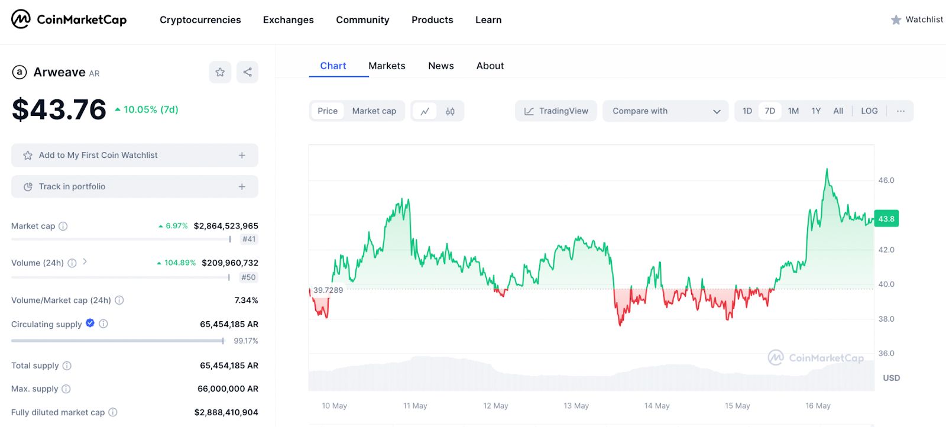Image resolution: width=946 pixels, height=427 pixels.
Task: Toggle chart to Price
Action: coord(328,111)
